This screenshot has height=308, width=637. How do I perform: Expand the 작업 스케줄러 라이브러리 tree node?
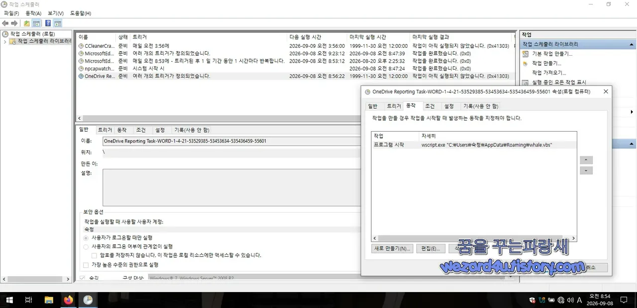point(5,41)
